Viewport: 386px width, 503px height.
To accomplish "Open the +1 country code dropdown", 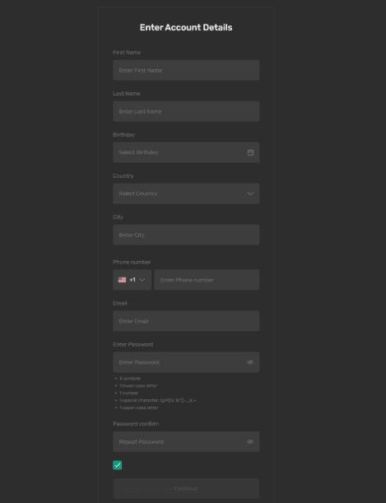I will 132,280.
